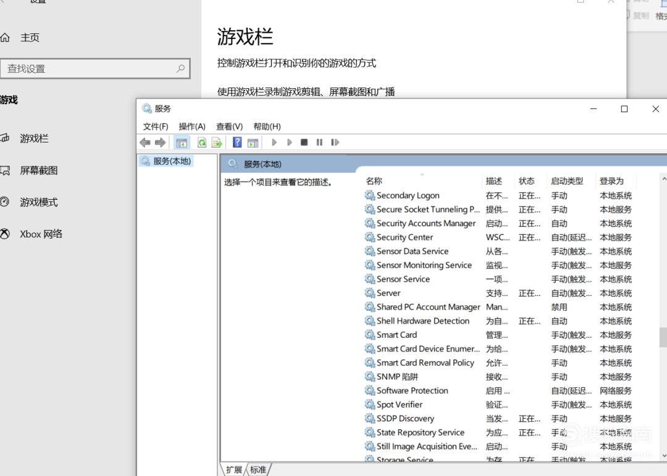The width and height of the screenshot is (667, 476).
Task: Click the WSC... description cell
Action: coord(498,237)
